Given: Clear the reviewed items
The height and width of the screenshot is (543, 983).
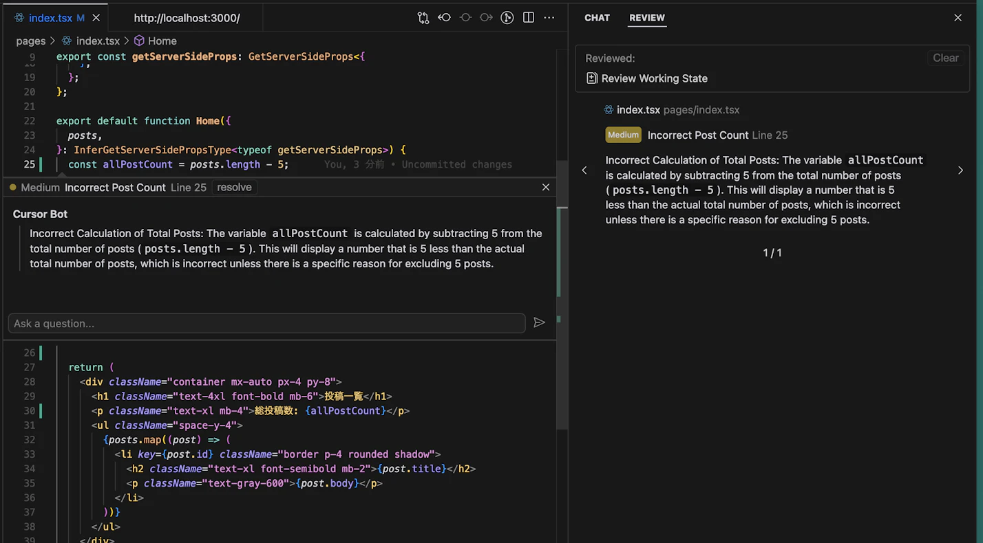Looking at the screenshot, I should (945, 58).
